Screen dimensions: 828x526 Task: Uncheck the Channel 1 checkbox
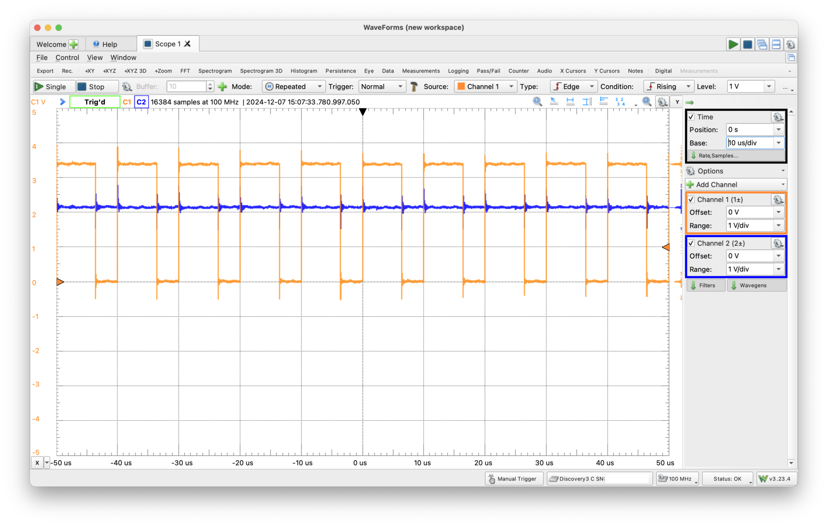click(x=691, y=200)
